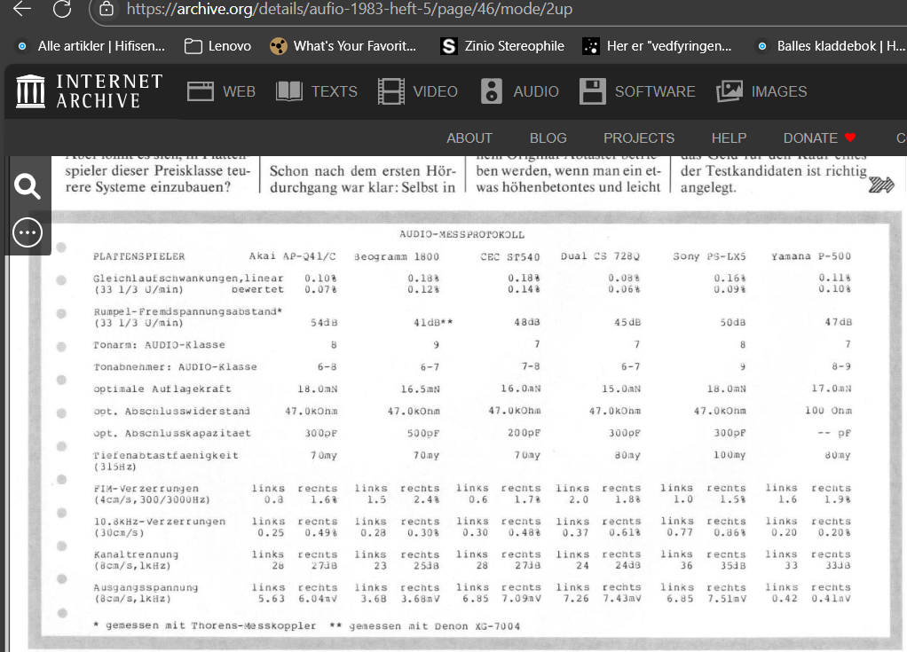
Task: Click the '100 Ohm' Yamaha value
Action: 828,411
